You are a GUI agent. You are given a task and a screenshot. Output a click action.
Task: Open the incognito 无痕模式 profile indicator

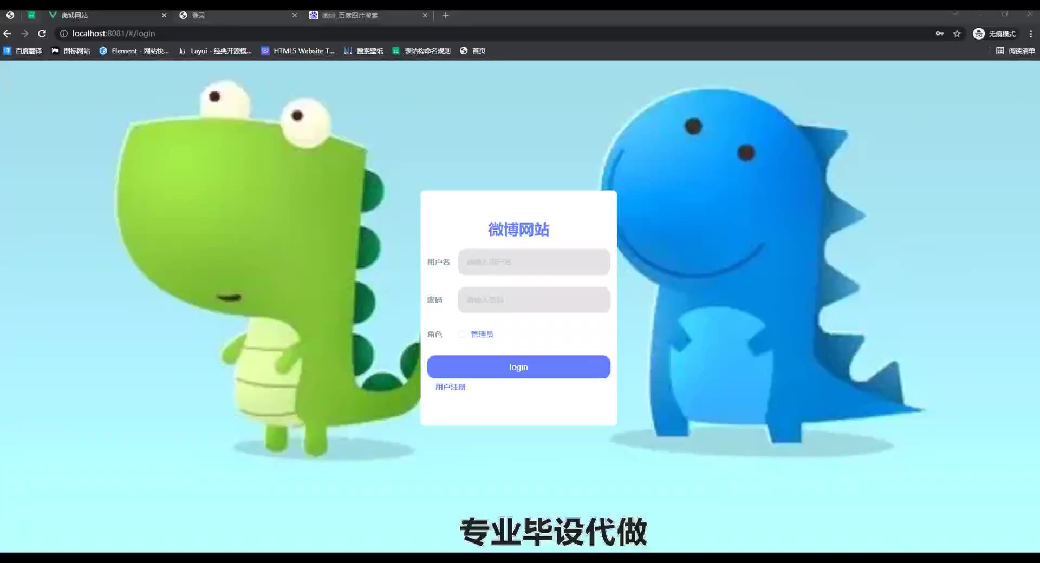[994, 34]
